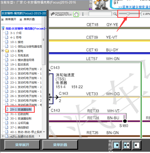This screenshot has width=150, height=153.
Task: Click the view control right-arrow icon
Action: point(117,145)
